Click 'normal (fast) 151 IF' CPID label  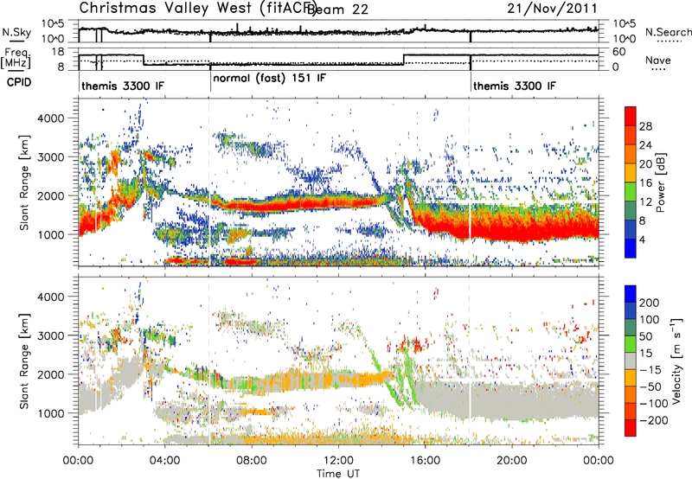[269, 79]
